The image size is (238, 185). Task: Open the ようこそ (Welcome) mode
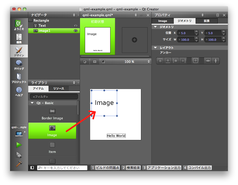click(x=19, y=25)
